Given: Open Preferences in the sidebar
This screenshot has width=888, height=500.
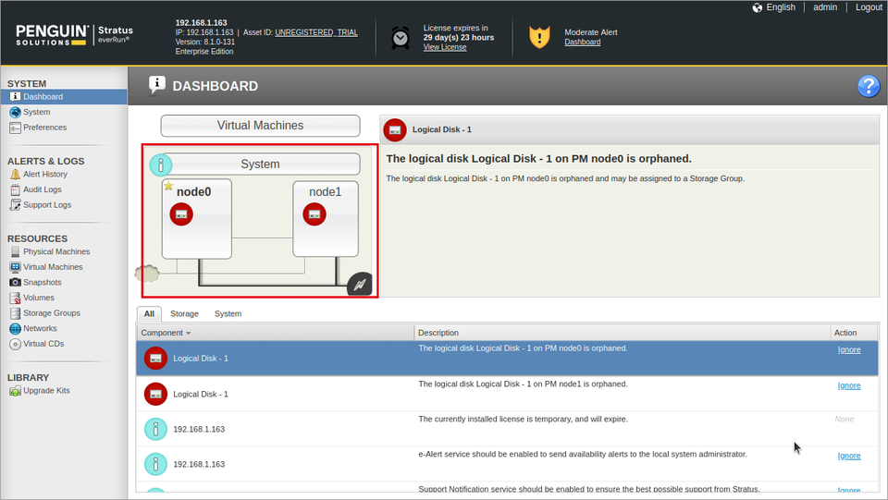Looking at the screenshot, I should (44, 128).
